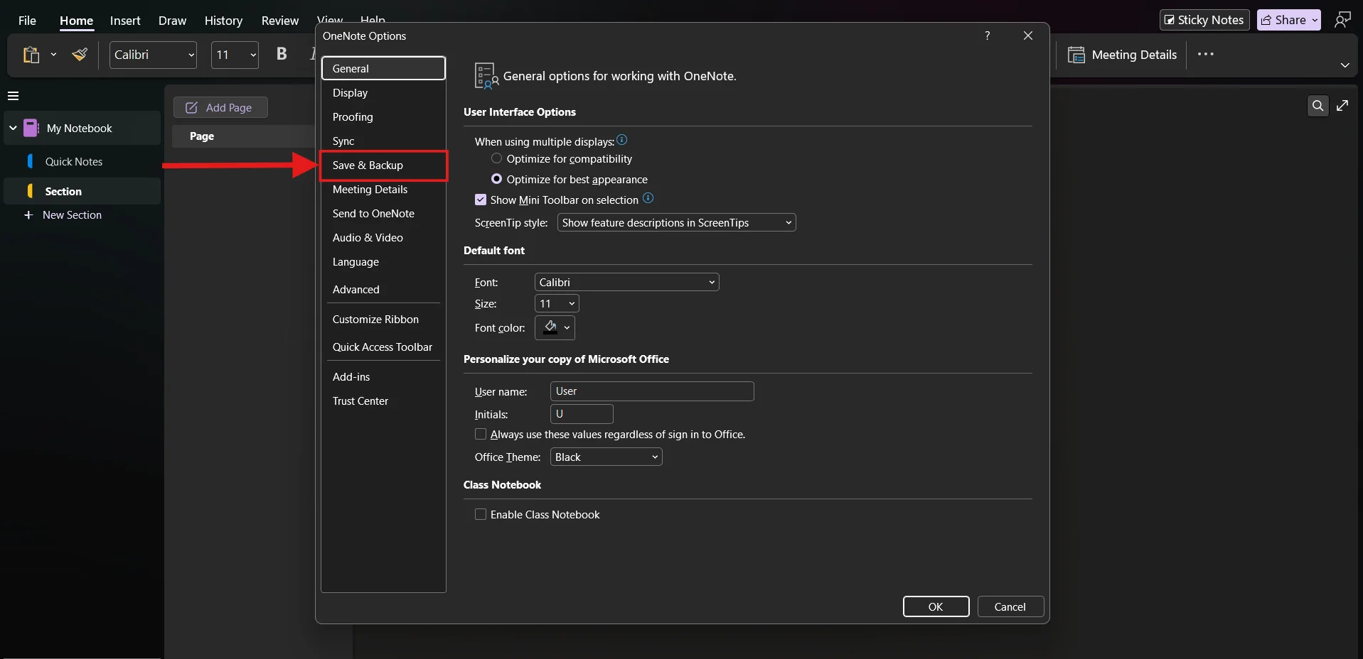
Task: Select Sync options category
Action: tap(383, 141)
